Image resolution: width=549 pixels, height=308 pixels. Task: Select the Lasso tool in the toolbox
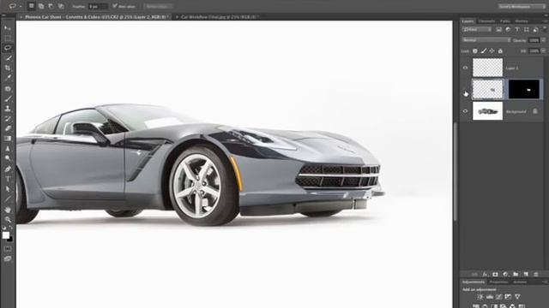(8, 48)
